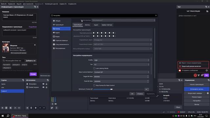This screenshot has width=210, height=118.
Task: Click the Сброс button in the stats panel
Action: (178, 107)
